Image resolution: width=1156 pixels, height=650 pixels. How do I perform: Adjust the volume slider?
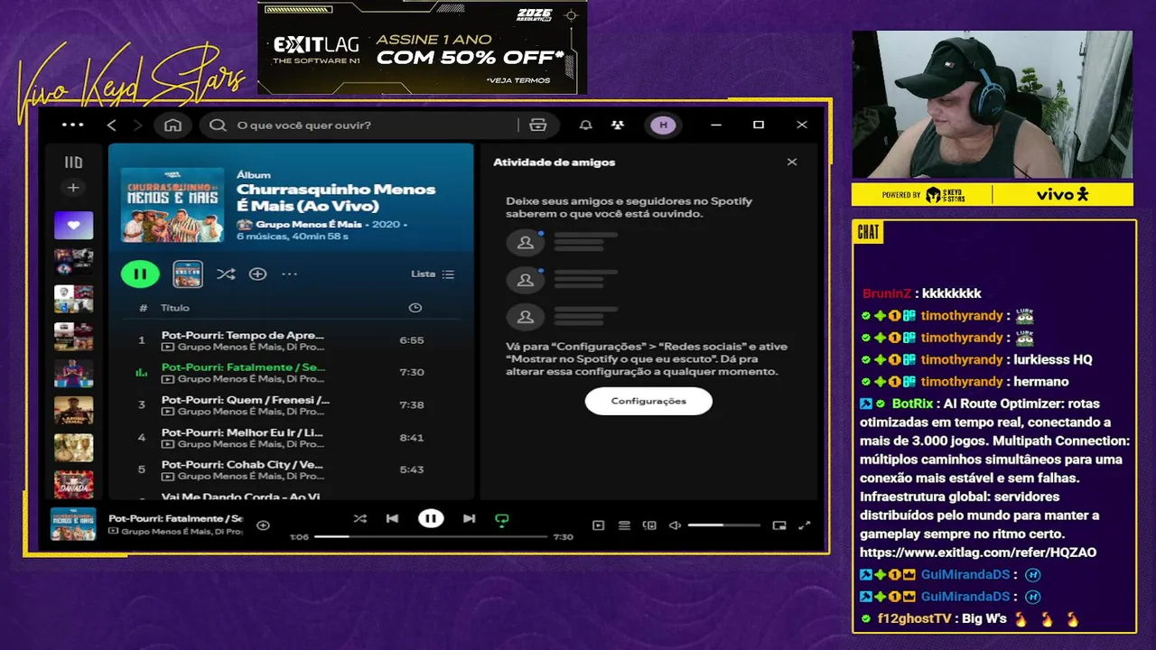click(x=723, y=525)
